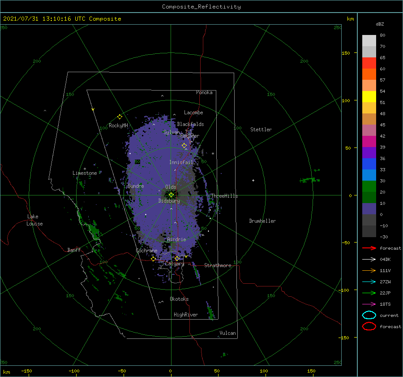The width and height of the screenshot is (403, 377).
Task: Click the magenta 39-42 dBZ color swatch
Action: (x=369, y=141)
